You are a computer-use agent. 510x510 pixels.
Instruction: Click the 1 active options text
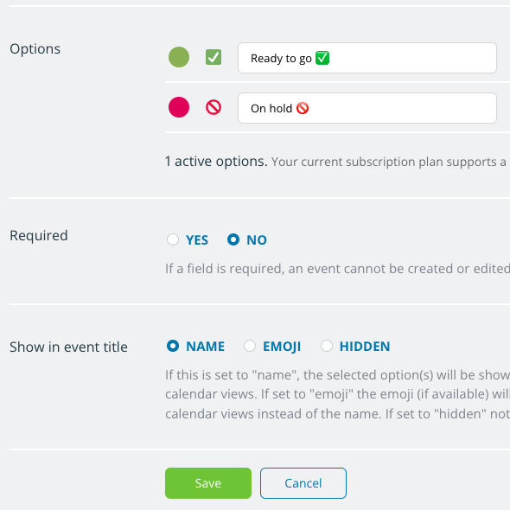coord(216,162)
